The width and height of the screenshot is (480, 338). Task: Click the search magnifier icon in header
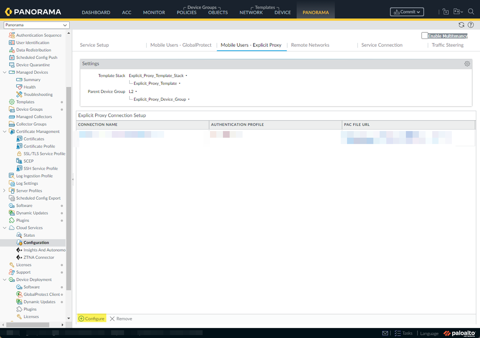coord(471,12)
